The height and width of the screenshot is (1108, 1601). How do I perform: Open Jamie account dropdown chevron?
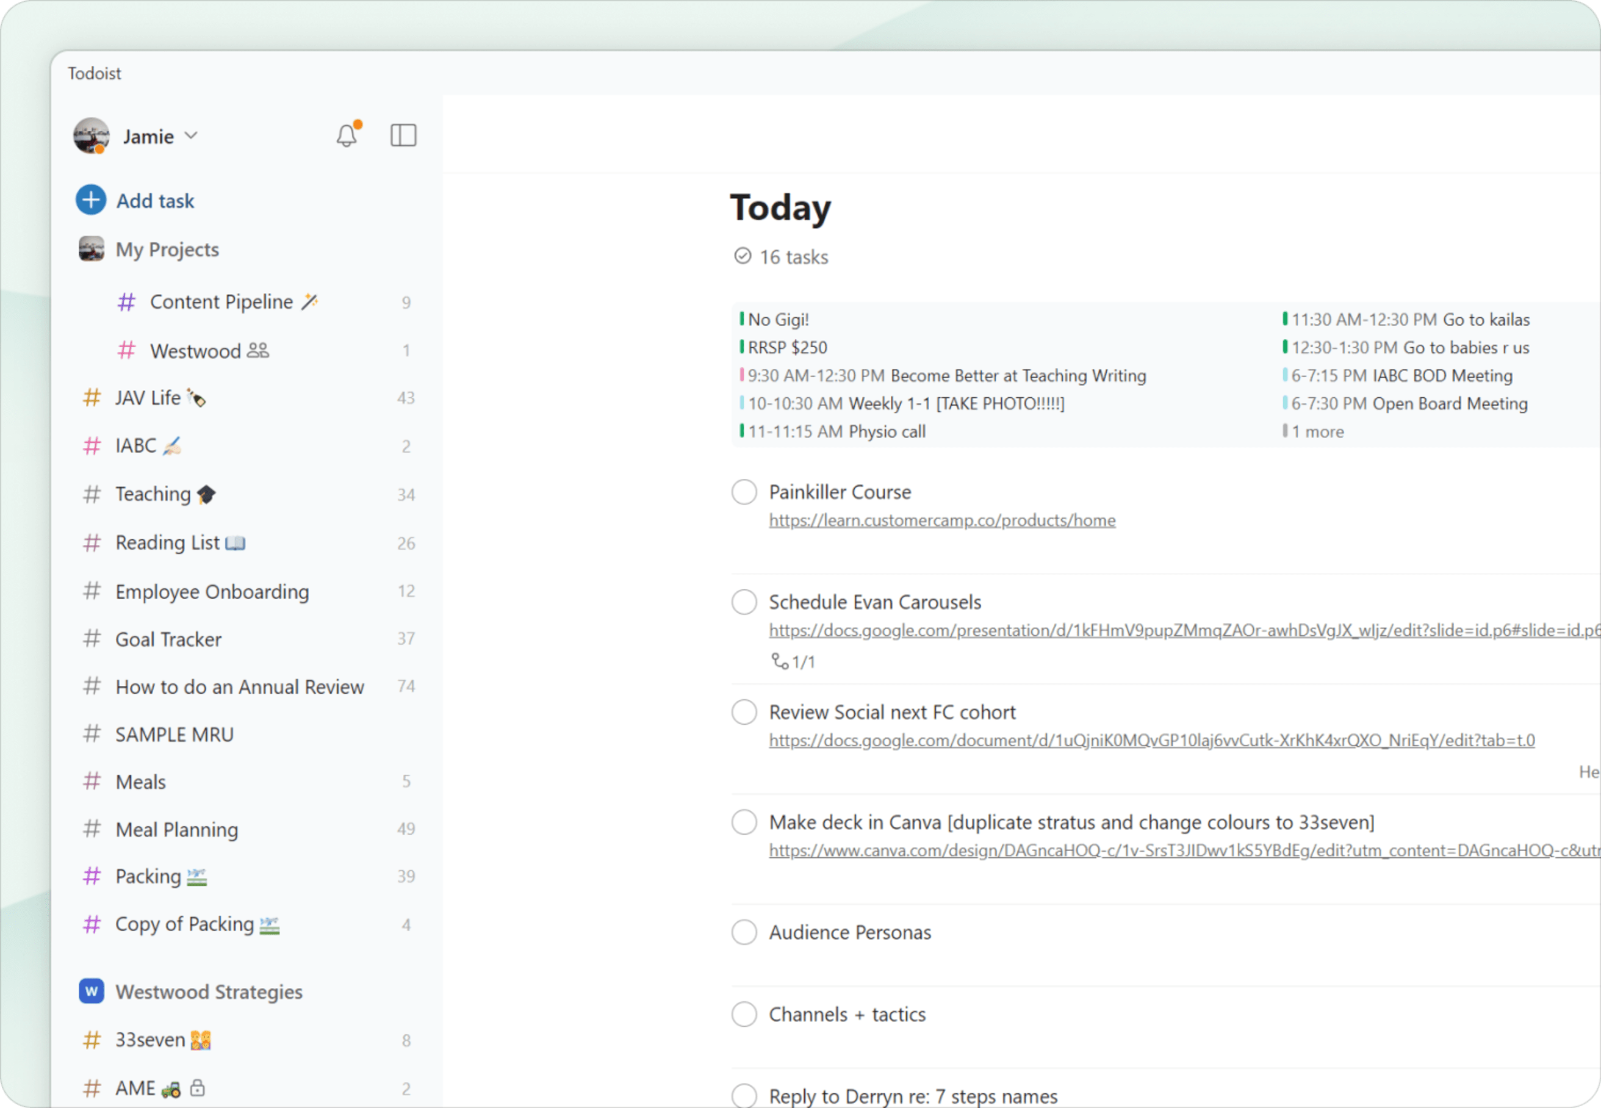pyautogui.click(x=192, y=135)
